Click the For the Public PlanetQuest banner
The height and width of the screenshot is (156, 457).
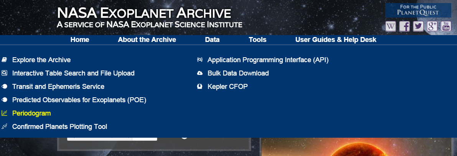tap(418, 10)
